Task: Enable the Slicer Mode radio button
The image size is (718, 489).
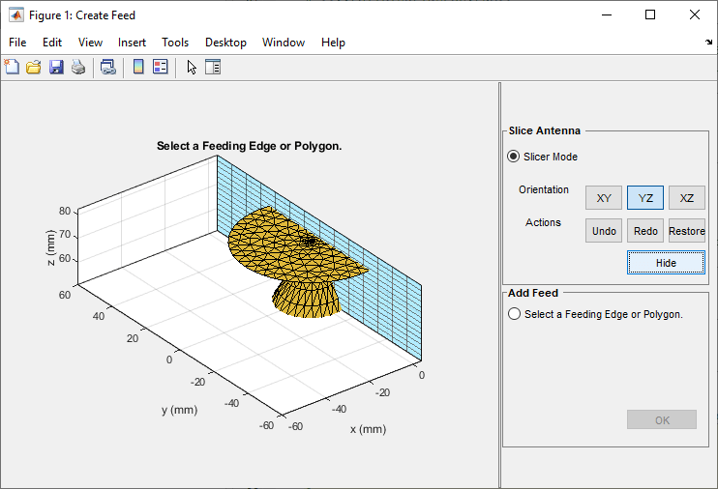Action: (x=513, y=157)
